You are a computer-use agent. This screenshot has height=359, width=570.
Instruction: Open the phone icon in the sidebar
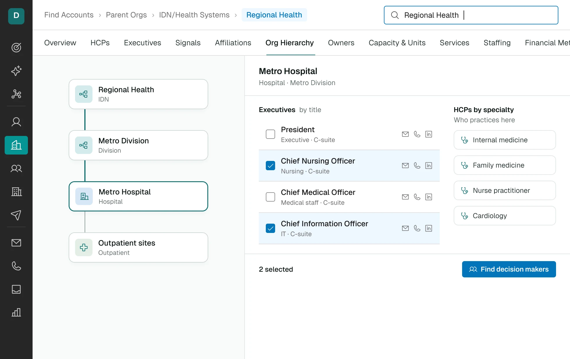coord(16,266)
